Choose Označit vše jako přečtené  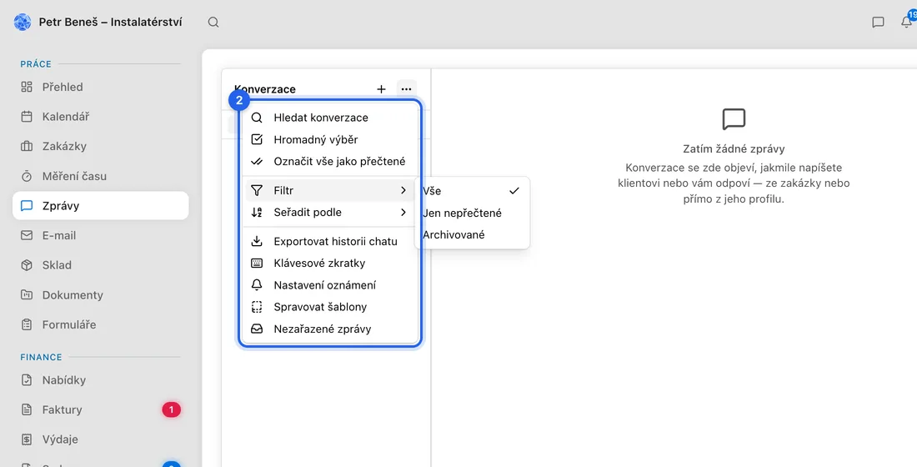tap(330, 162)
